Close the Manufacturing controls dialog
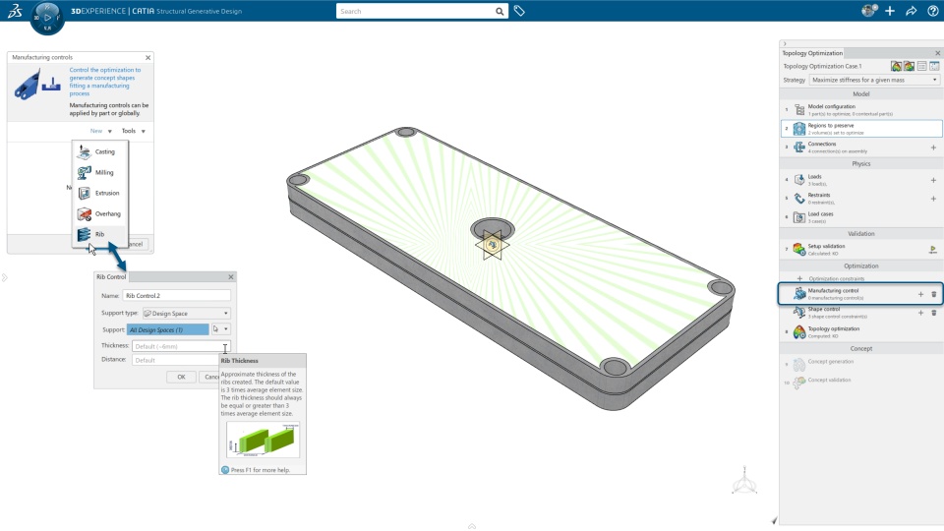The height and width of the screenshot is (531, 944). 148,58
